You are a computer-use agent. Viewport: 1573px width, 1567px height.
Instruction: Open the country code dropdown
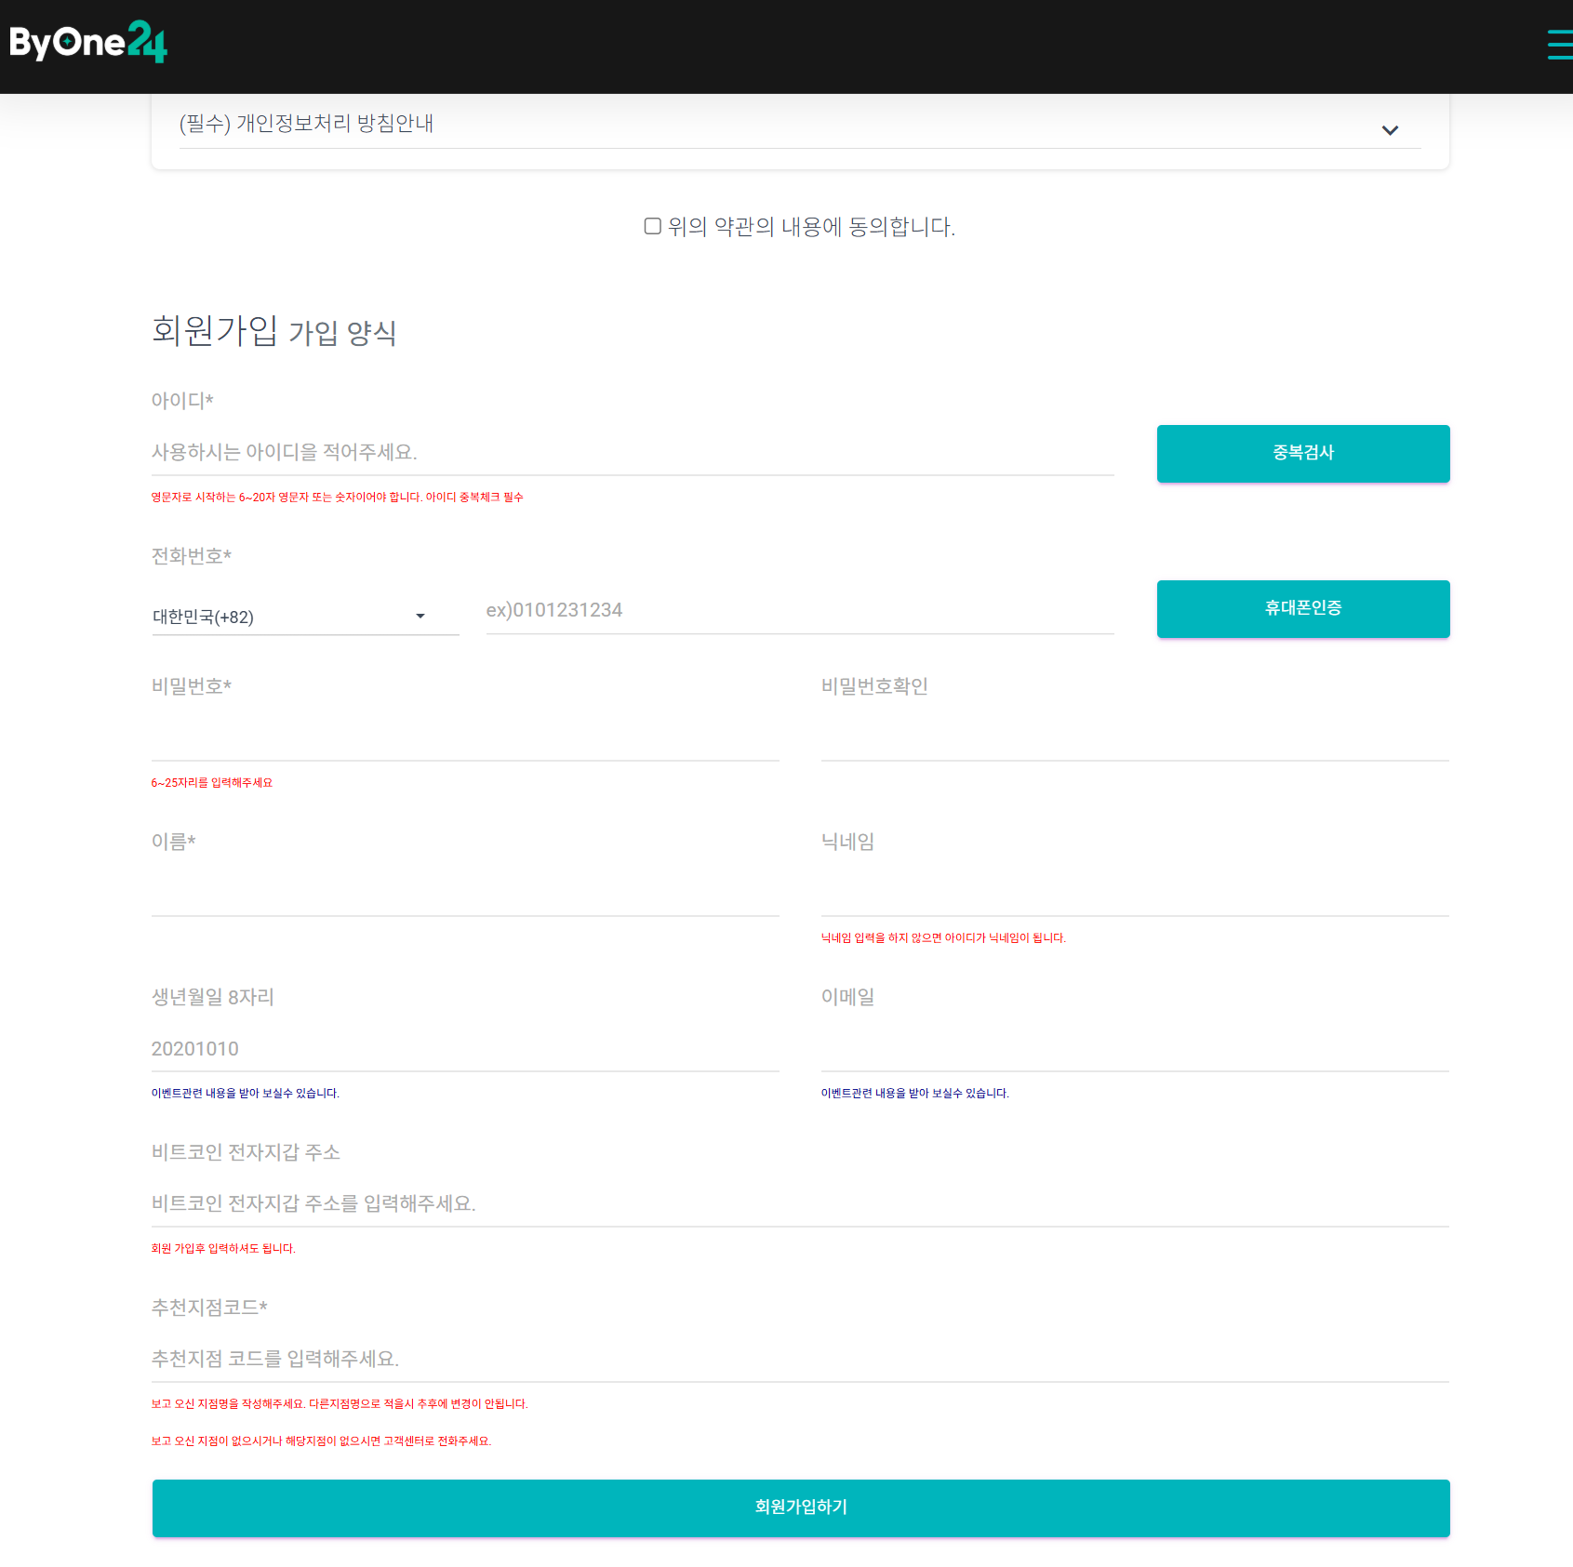(x=305, y=617)
